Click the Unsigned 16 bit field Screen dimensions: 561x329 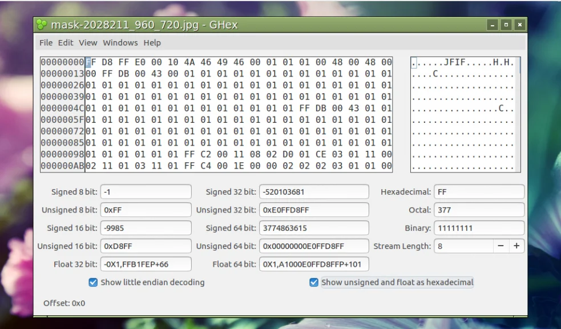click(146, 246)
